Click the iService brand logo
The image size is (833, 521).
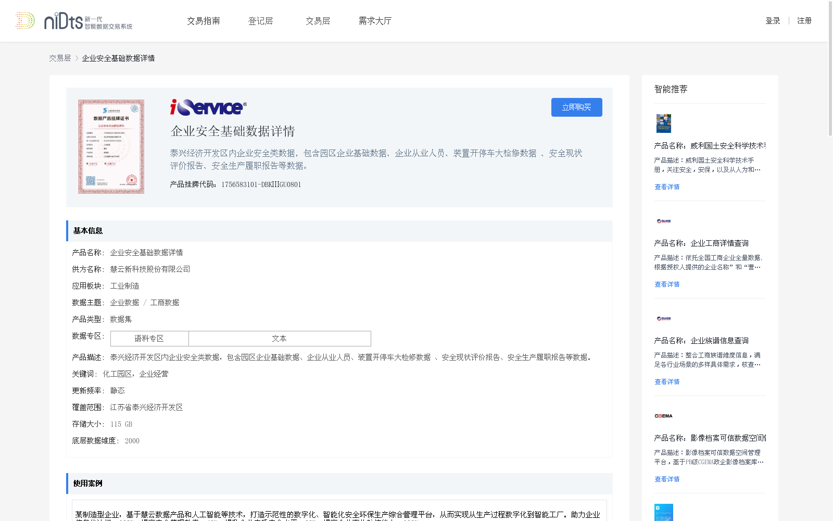tap(208, 107)
